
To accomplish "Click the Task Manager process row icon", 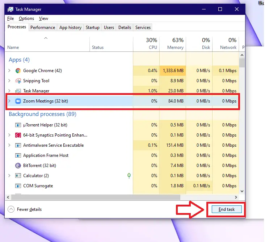I will point(18,91).
